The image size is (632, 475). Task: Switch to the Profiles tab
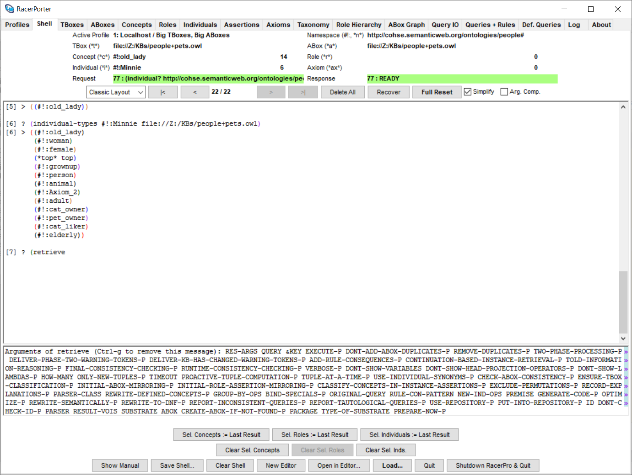click(x=17, y=25)
